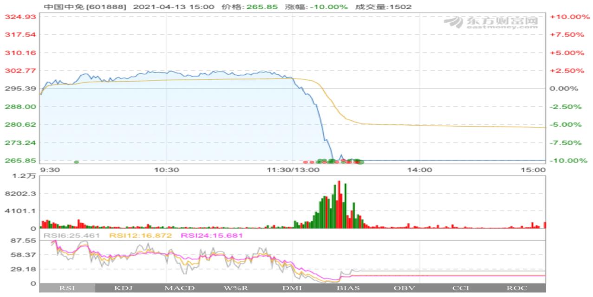Switch to the OBV indicator tab

click(x=404, y=288)
